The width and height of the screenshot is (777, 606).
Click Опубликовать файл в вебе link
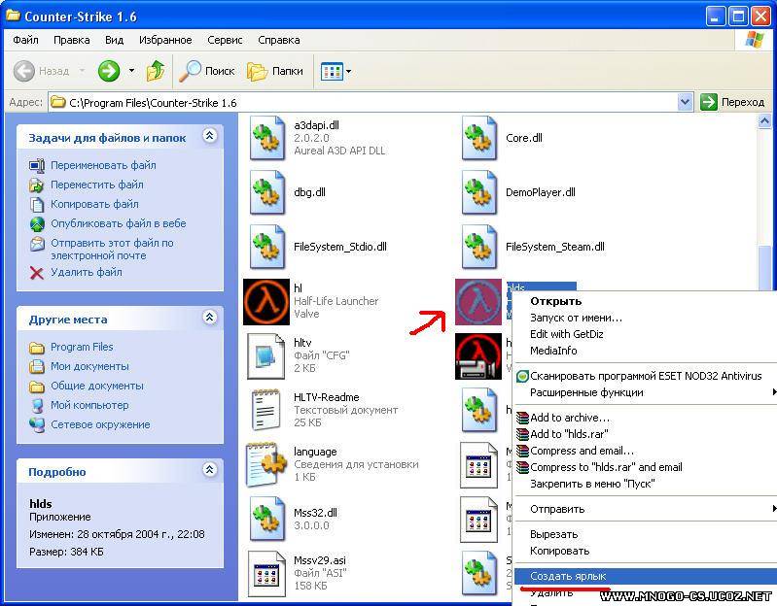click(119, 223)
